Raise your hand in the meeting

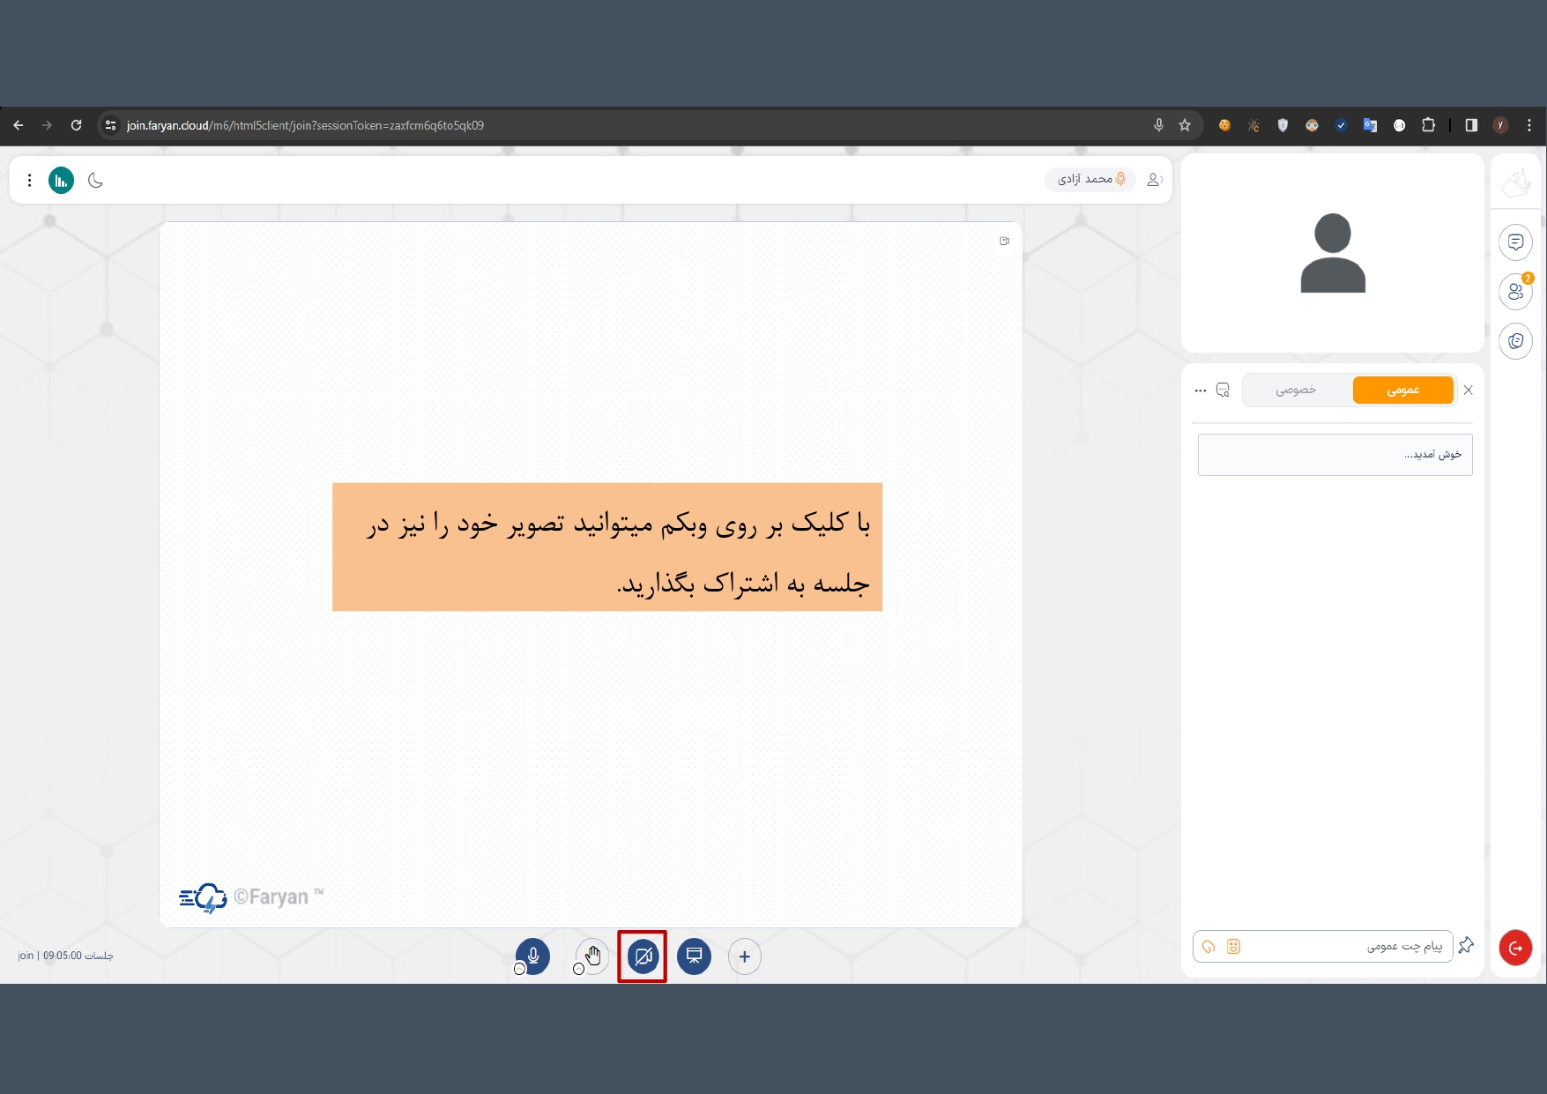[x=593, y=956]
